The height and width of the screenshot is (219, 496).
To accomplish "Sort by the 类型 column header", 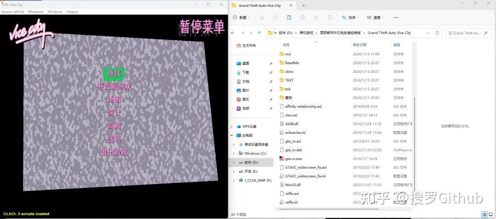I will (x=397, y=45).
